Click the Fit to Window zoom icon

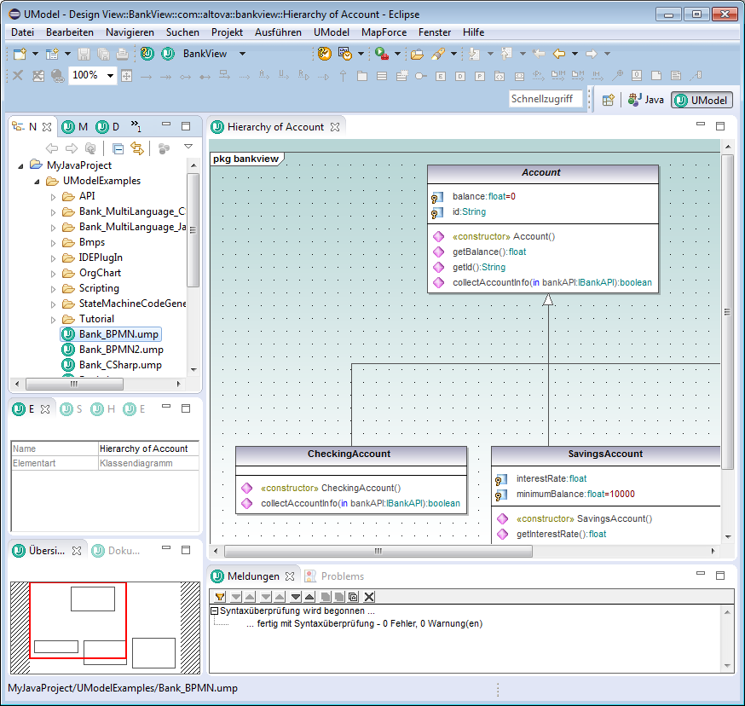coord(127,76)
